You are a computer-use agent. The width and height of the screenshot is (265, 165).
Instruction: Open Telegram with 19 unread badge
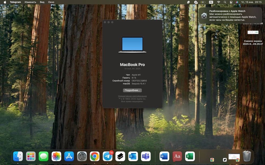(108, 156)
